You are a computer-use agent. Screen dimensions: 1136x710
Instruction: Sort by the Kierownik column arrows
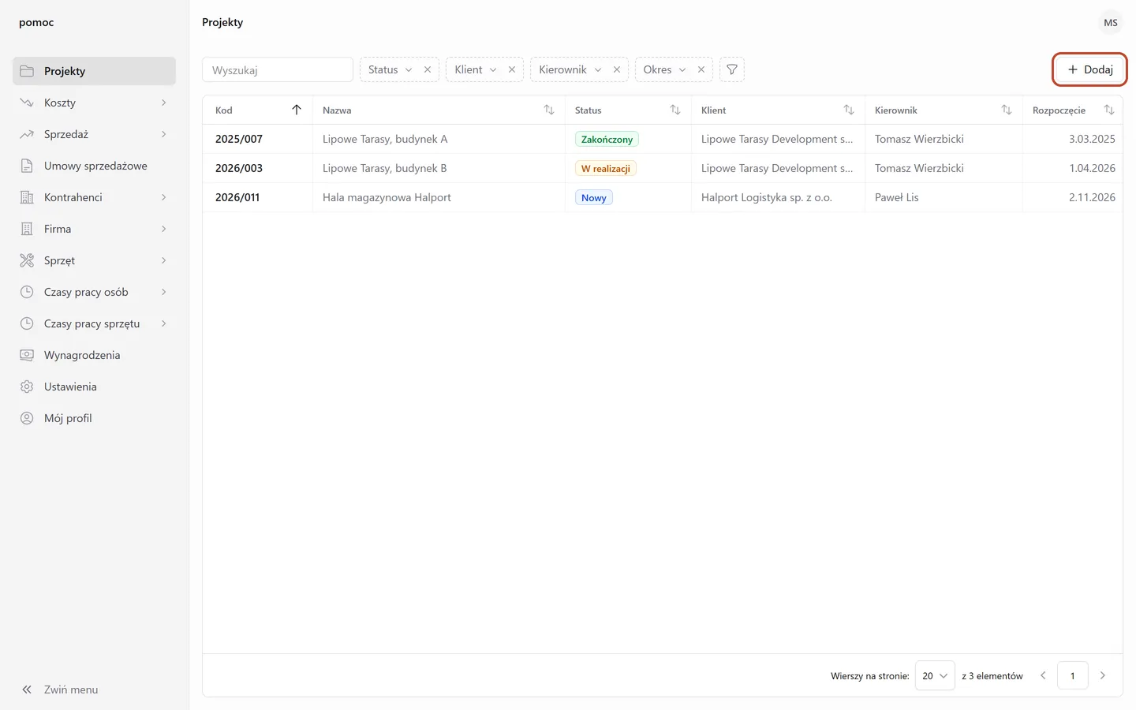click(1007, 110)
